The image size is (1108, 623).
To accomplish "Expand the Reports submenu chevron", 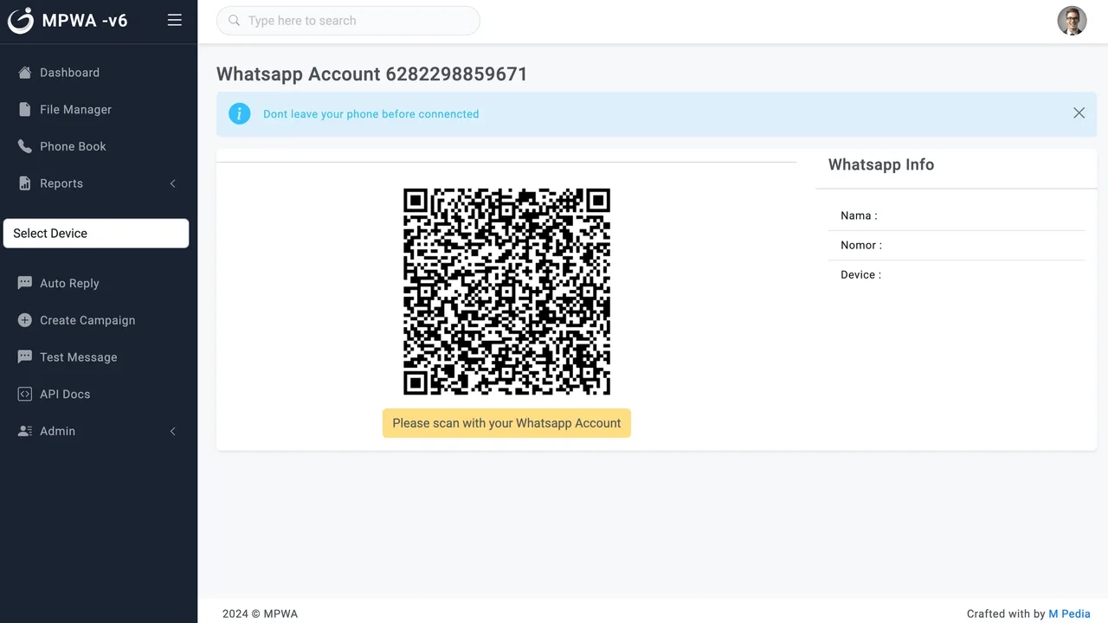I will 172,183.
